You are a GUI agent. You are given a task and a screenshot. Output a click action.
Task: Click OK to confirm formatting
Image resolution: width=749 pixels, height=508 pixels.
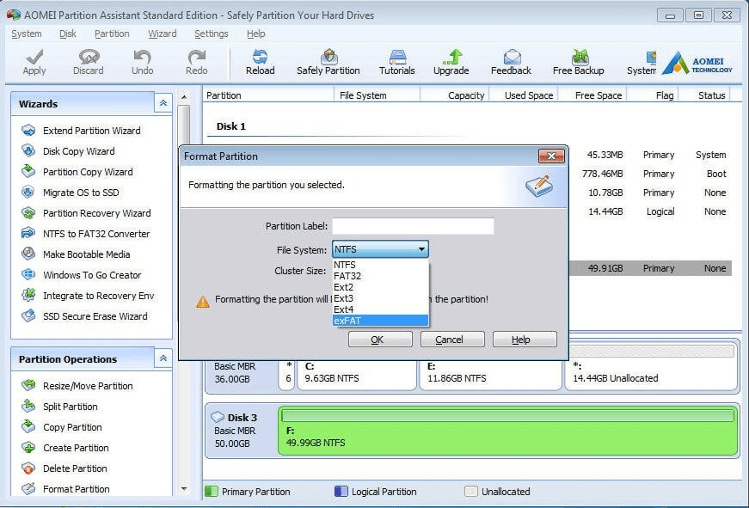378,340
